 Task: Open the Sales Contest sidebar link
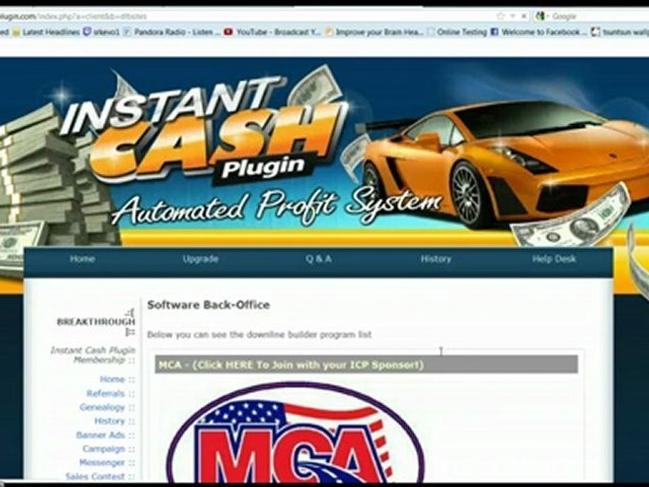pyautogui.click(x=95, y=476)
